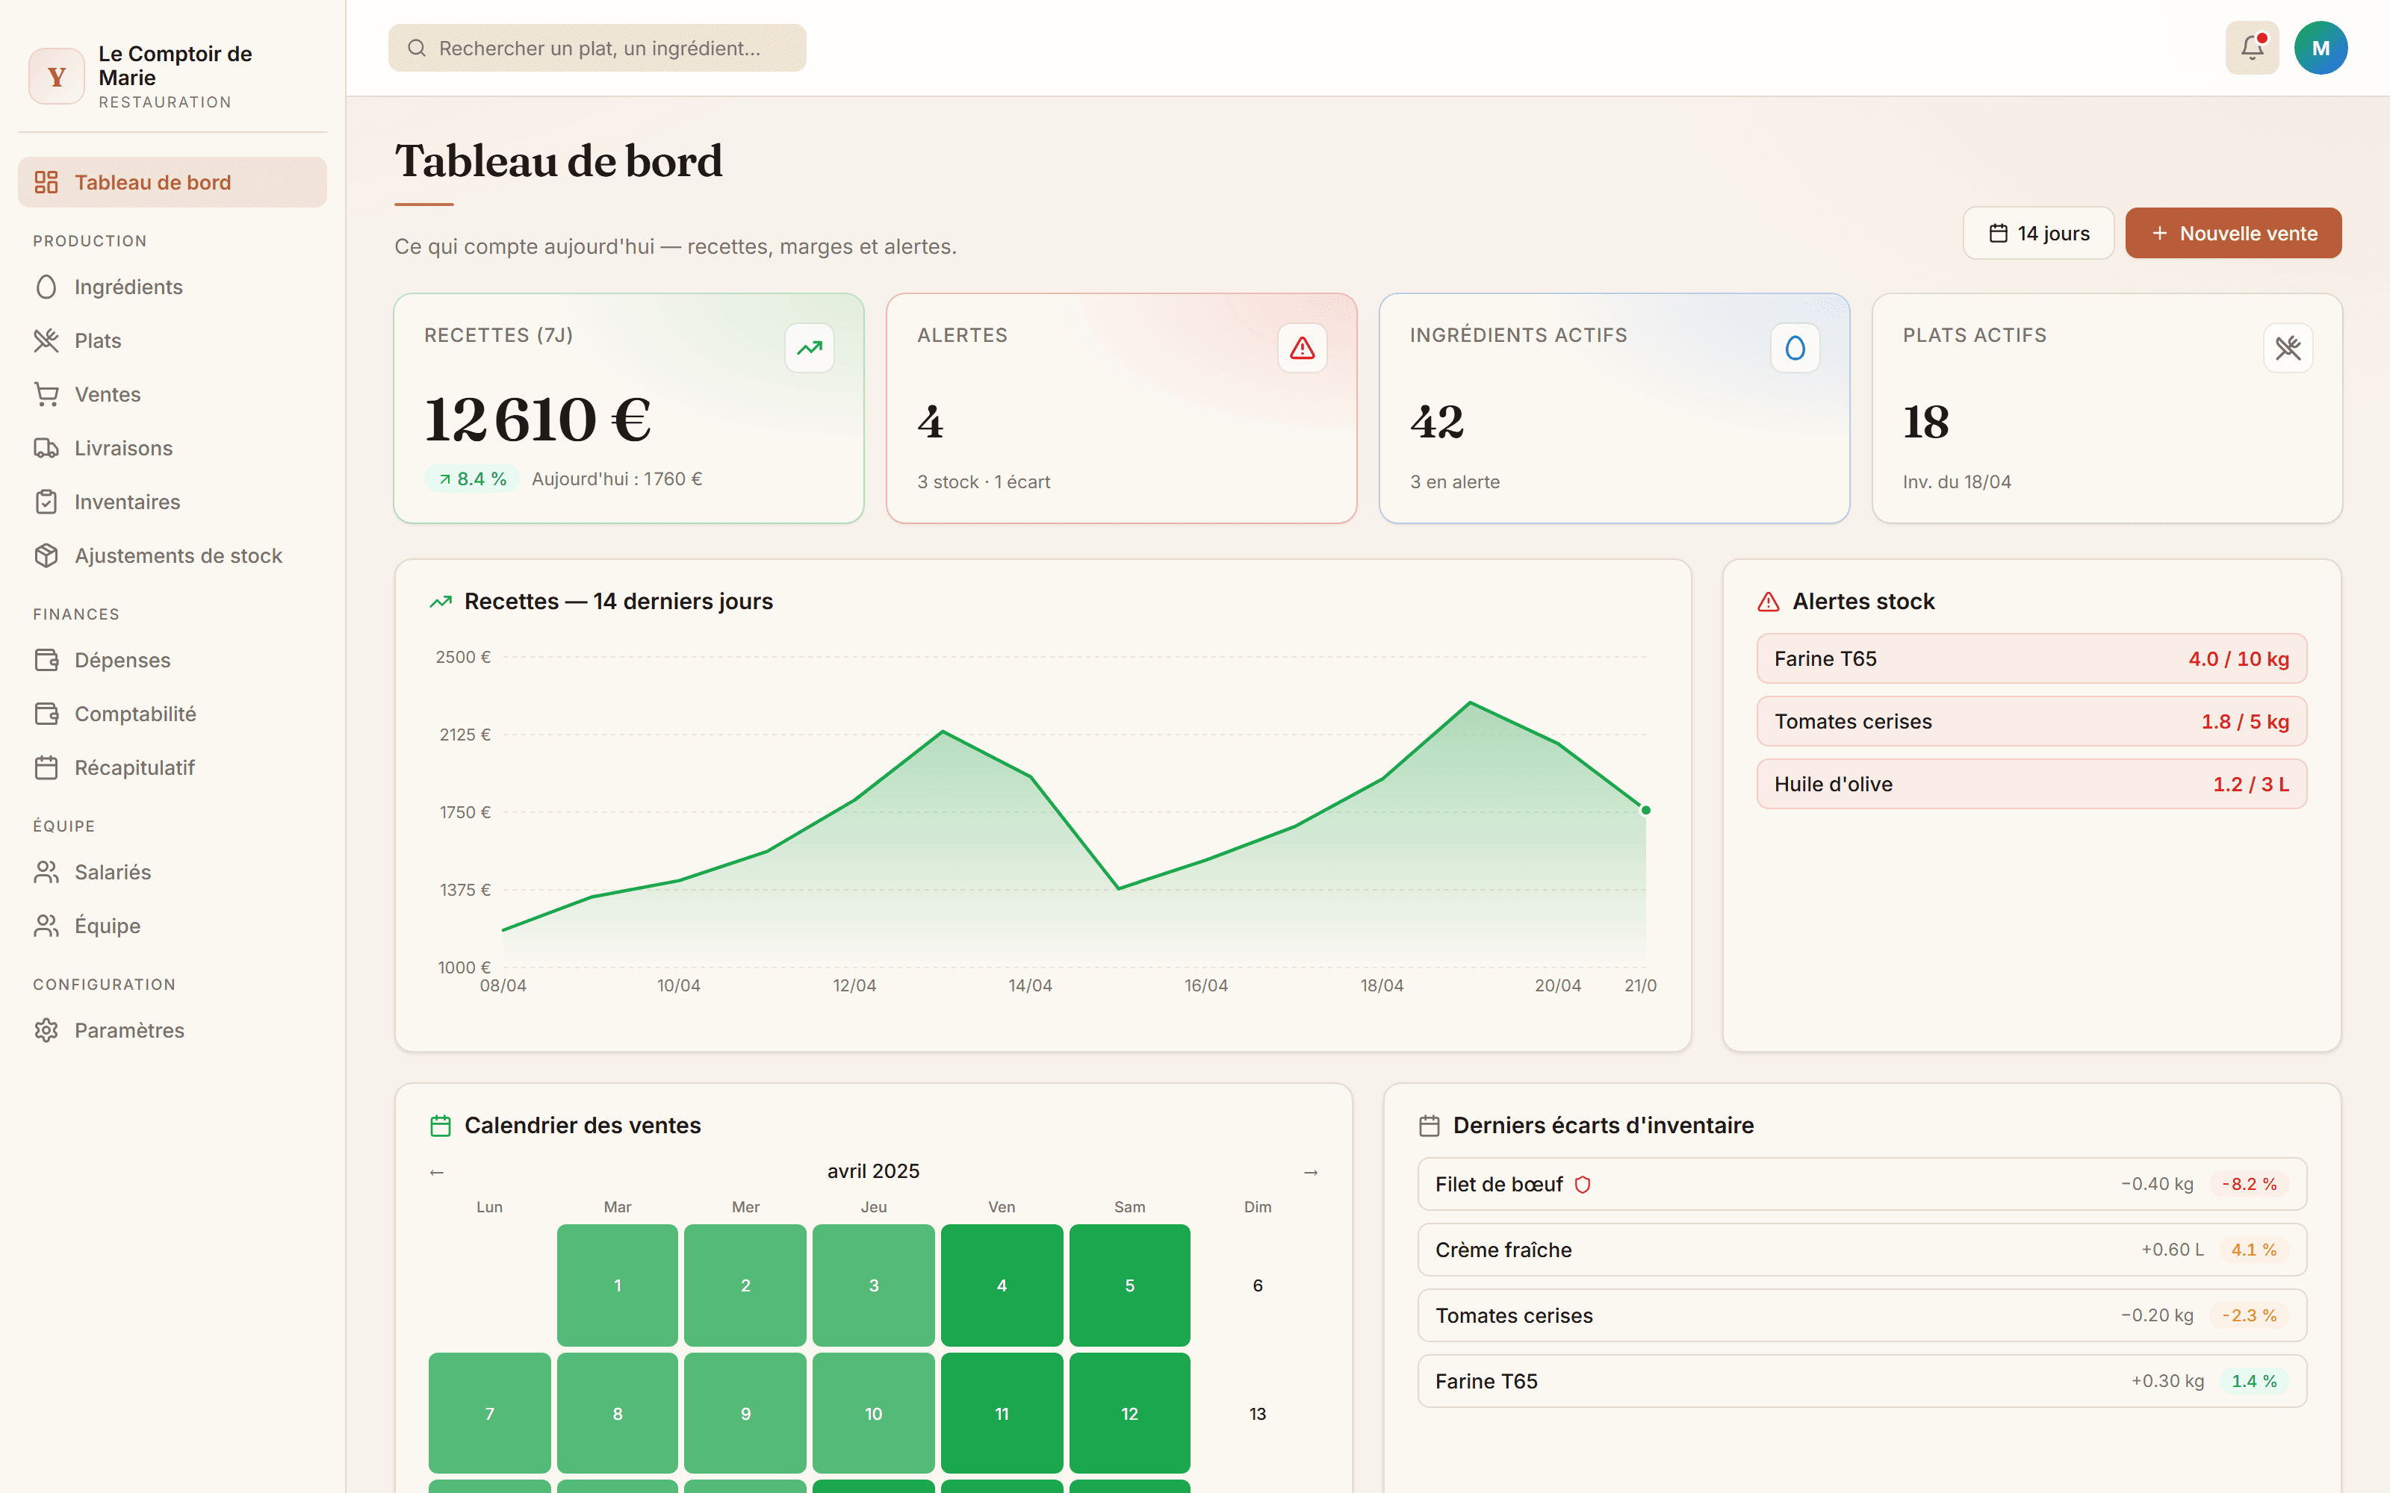The width and height of the screenshot is (2390, 1493).
Task: Click Nouvelle vente button
Action: coord(2233,233)
